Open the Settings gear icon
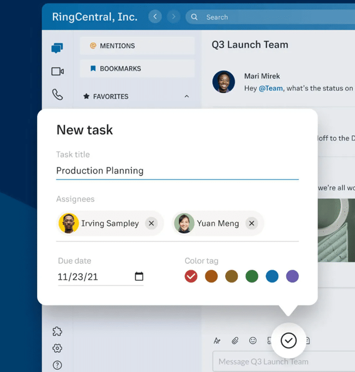Image resolution: width=355 pixels, height=372 pixels. (x=57, y=348)
